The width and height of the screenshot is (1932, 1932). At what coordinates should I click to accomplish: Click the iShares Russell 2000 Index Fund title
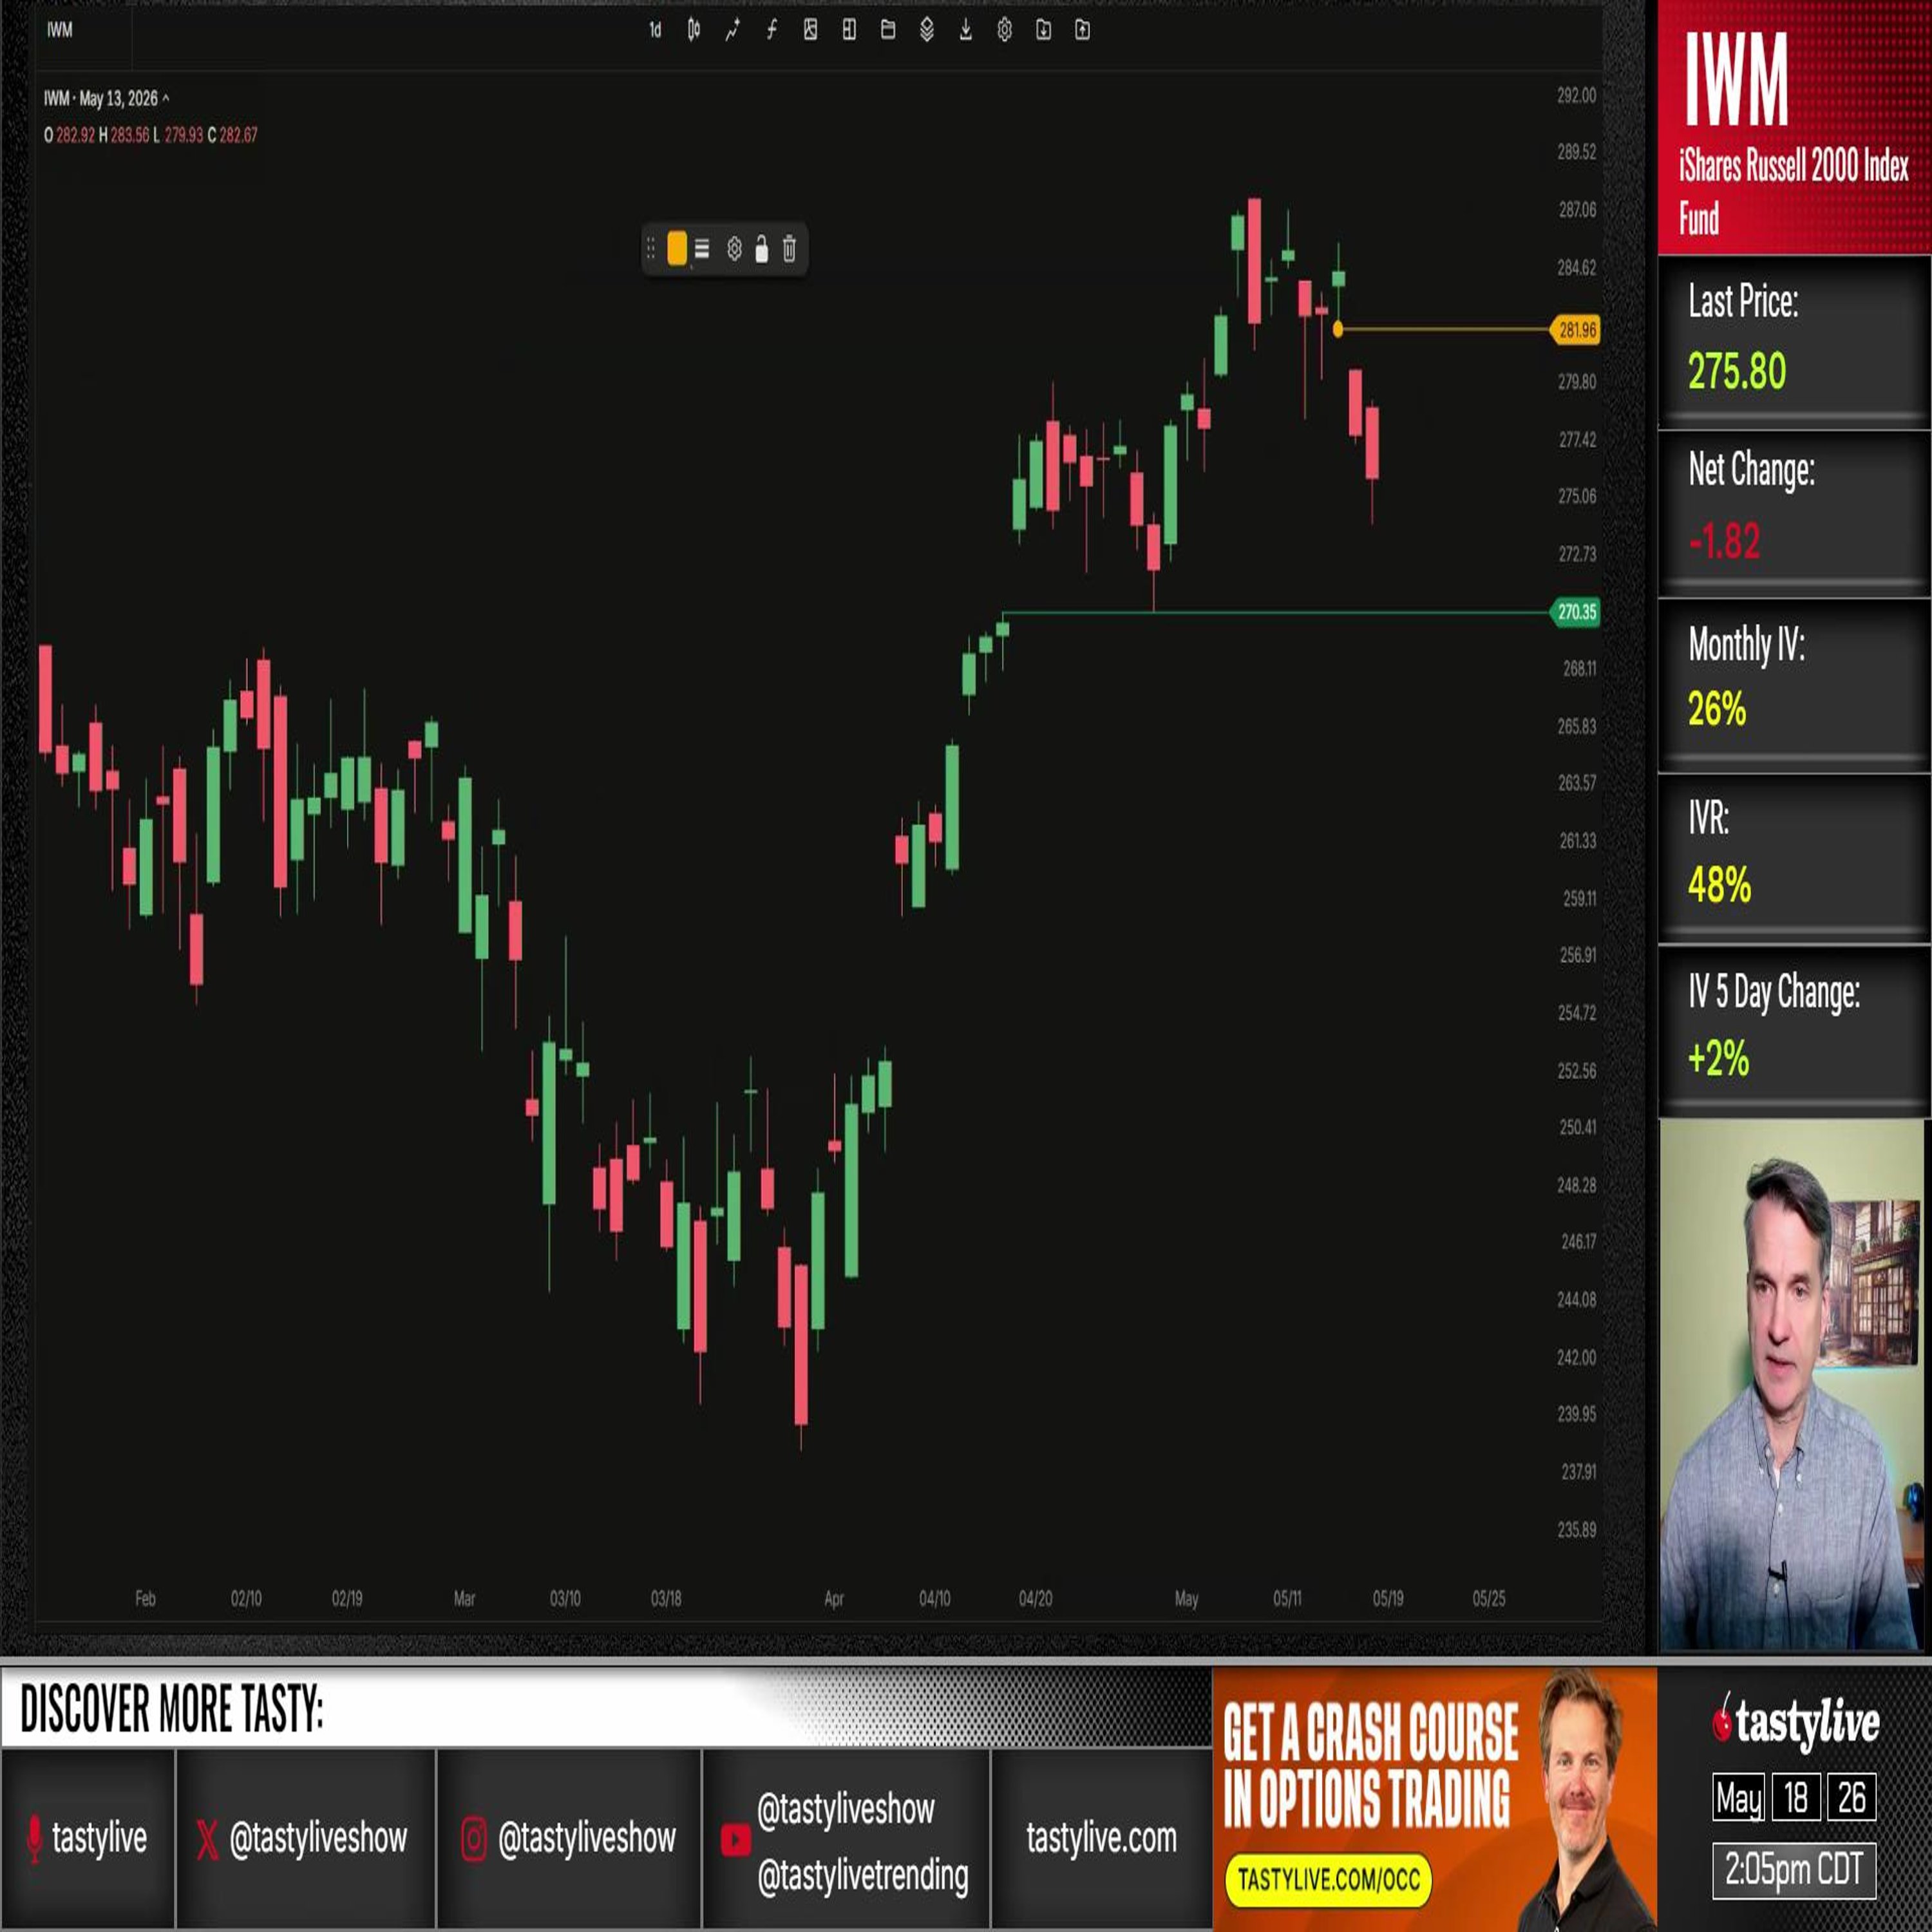(x=1793, y=191)
